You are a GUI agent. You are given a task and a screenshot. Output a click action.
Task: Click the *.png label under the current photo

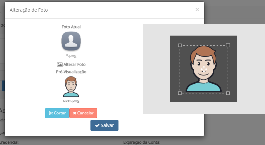click(x=71, y=56)
